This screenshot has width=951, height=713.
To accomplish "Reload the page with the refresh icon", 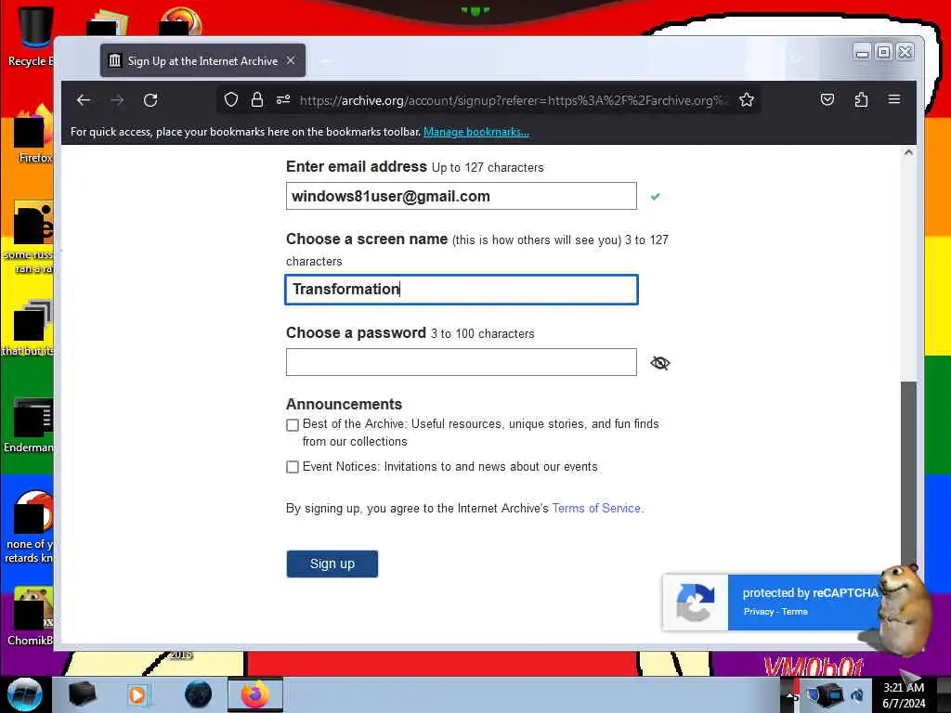I will pyautogui.click(x=150, y=100).
